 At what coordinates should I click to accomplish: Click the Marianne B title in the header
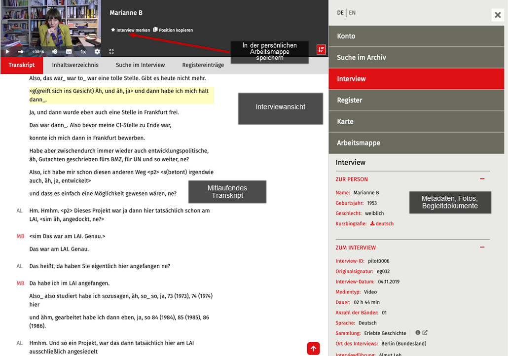[126, 13]
